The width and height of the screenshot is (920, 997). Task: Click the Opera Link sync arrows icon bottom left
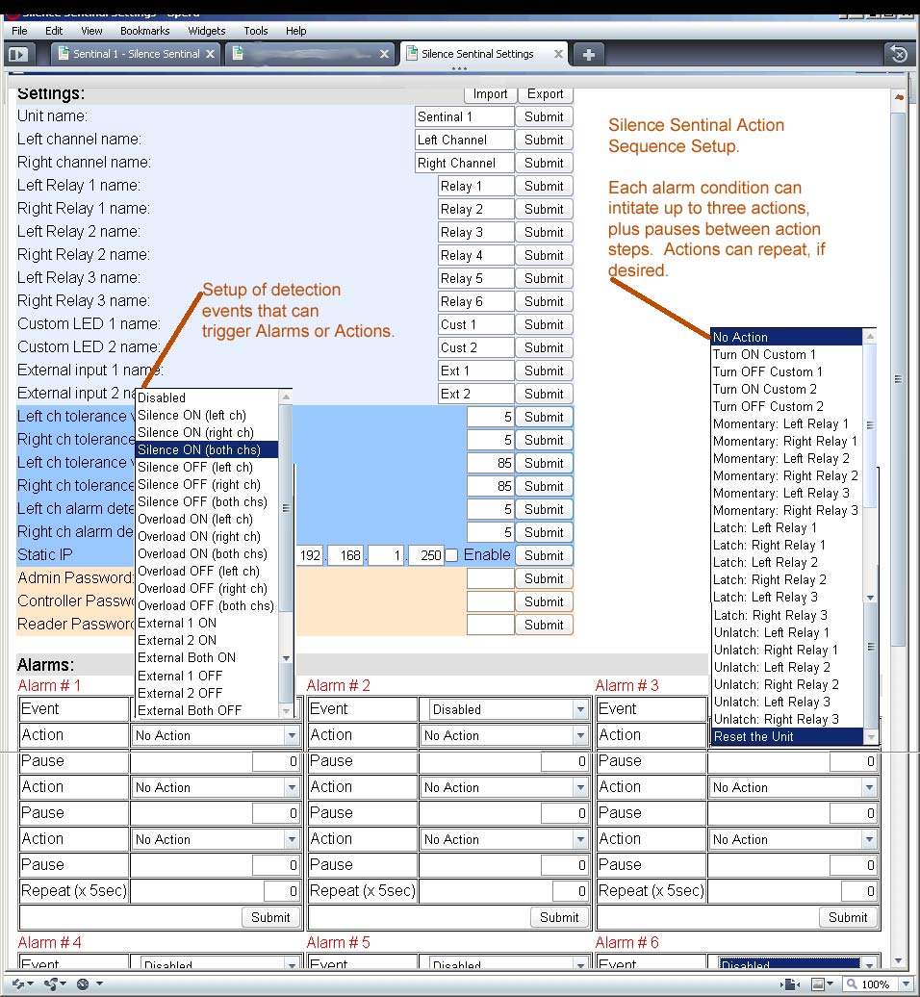click(x=18, y=984)
